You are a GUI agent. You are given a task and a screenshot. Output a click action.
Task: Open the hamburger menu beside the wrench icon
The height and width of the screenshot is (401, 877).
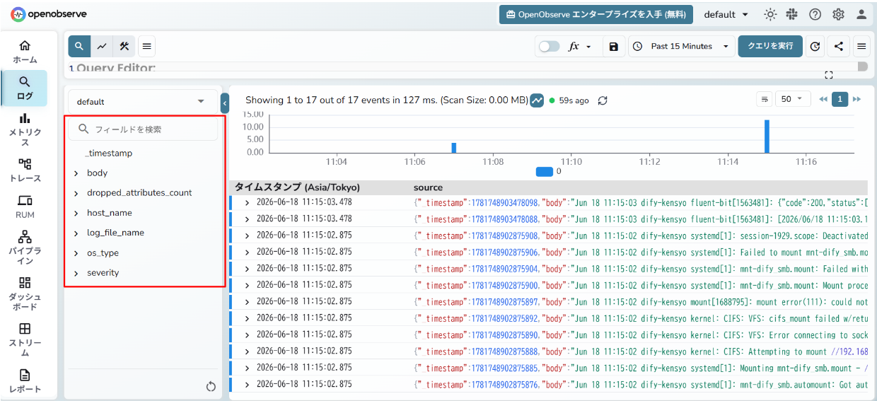(x=146, y=47)
